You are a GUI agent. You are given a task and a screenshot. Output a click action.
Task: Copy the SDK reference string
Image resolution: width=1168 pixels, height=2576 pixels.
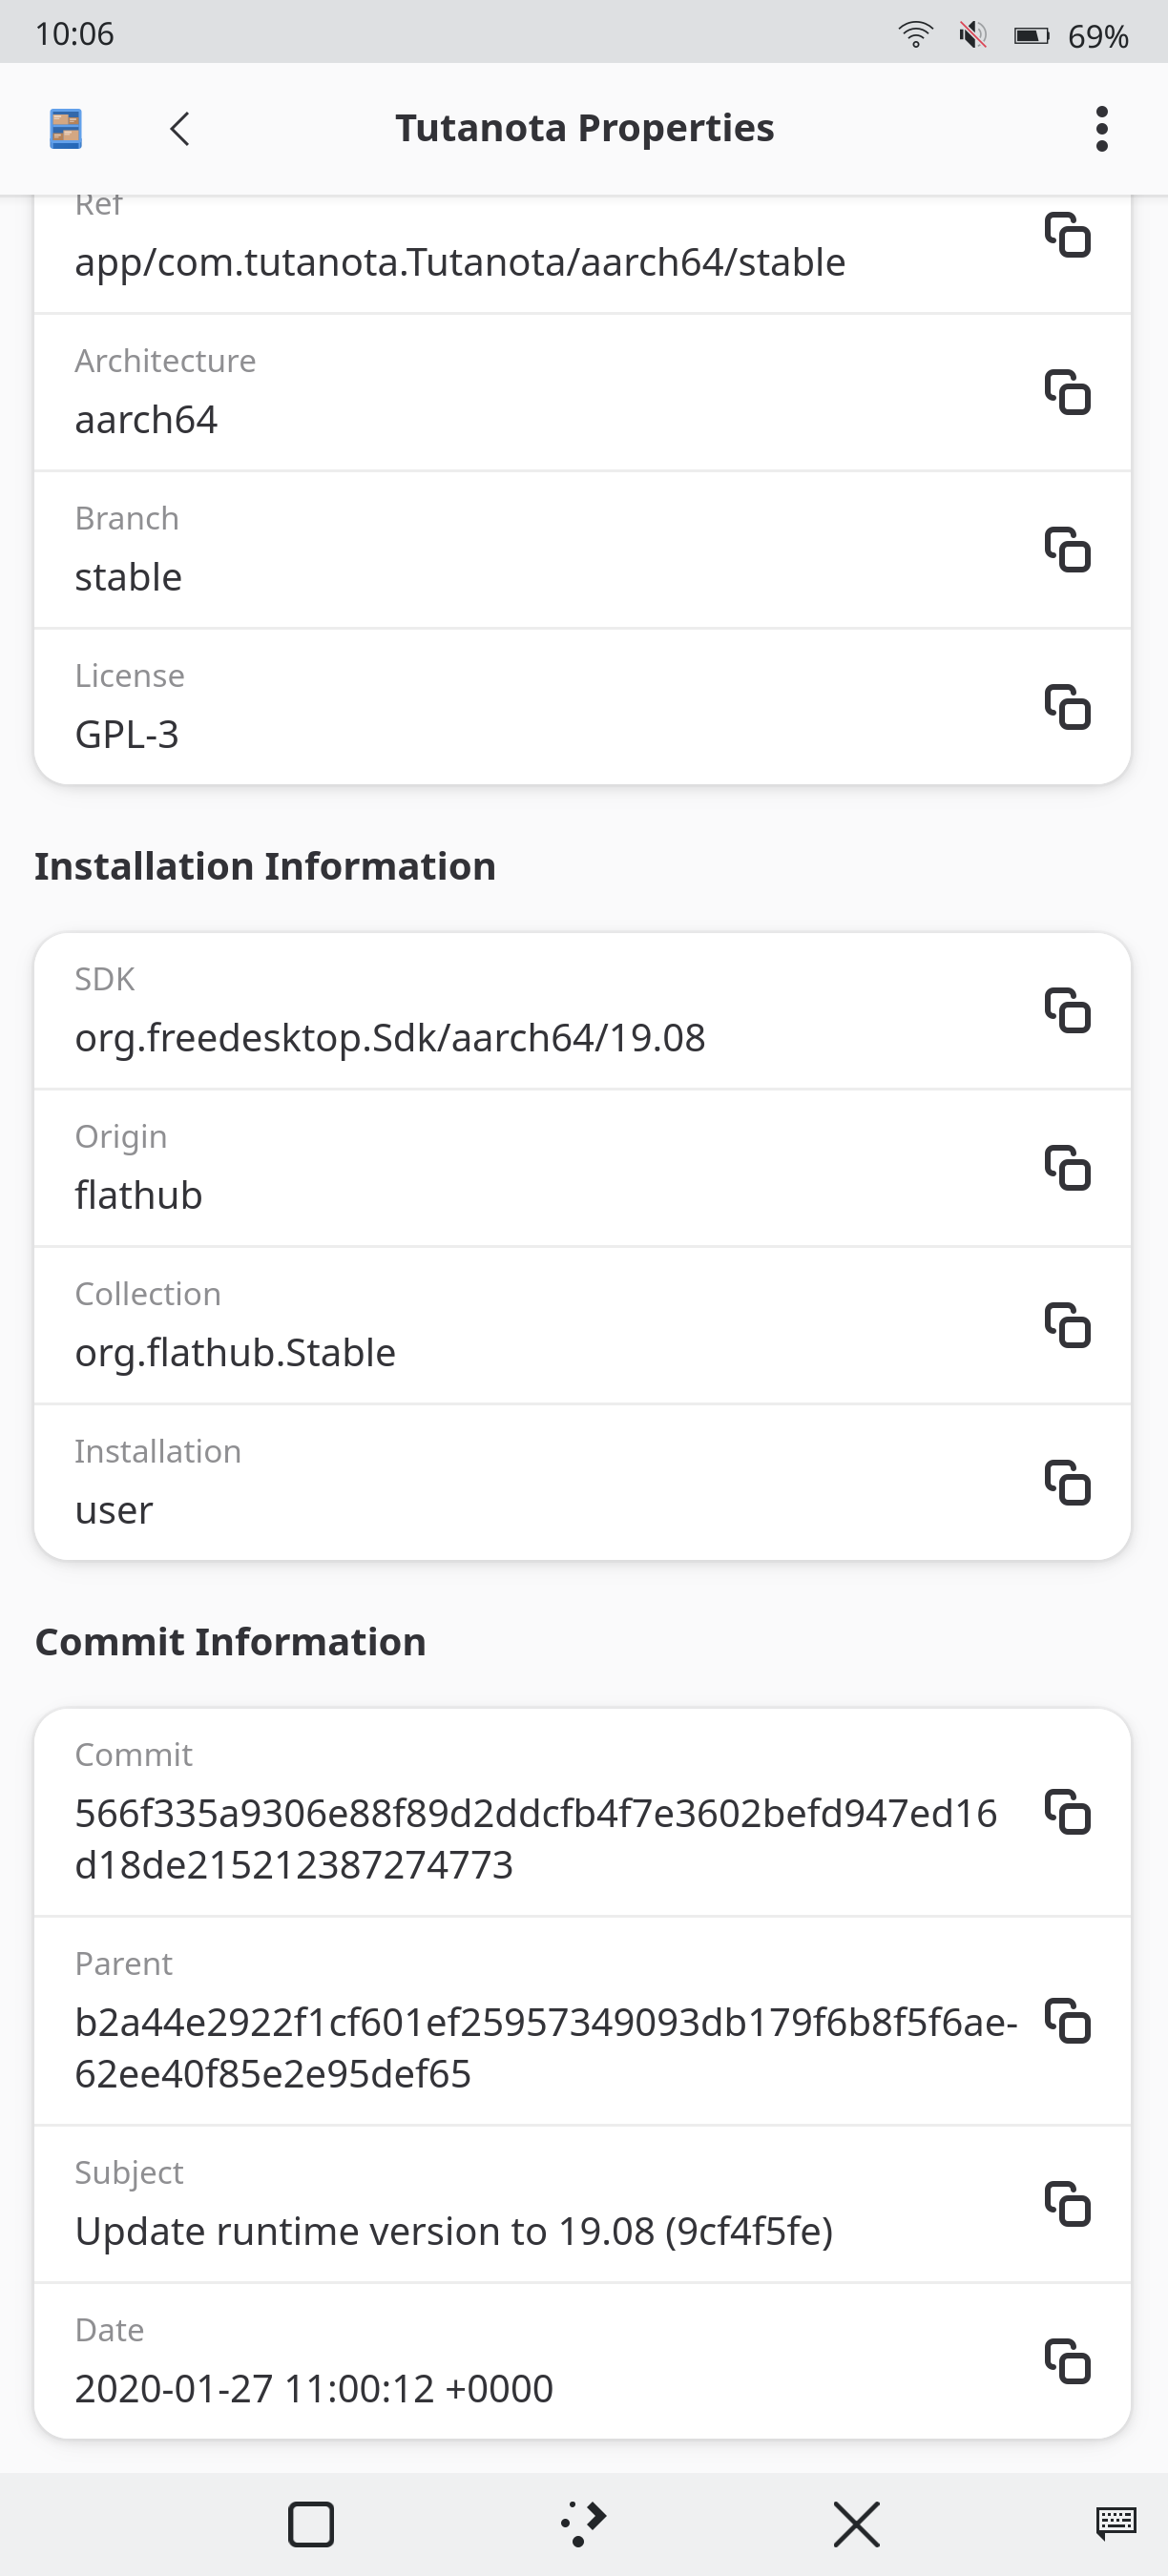tap(1067, 1010)
